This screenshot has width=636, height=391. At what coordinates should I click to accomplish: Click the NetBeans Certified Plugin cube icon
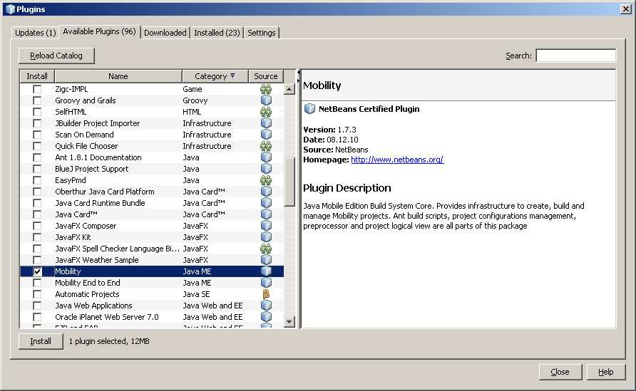309,108
